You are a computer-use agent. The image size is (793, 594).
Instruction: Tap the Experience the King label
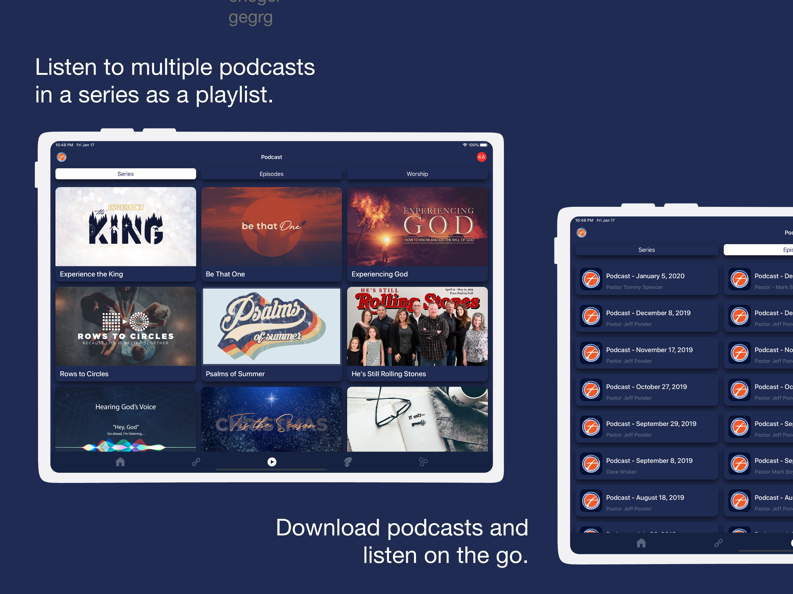point(91,274)
